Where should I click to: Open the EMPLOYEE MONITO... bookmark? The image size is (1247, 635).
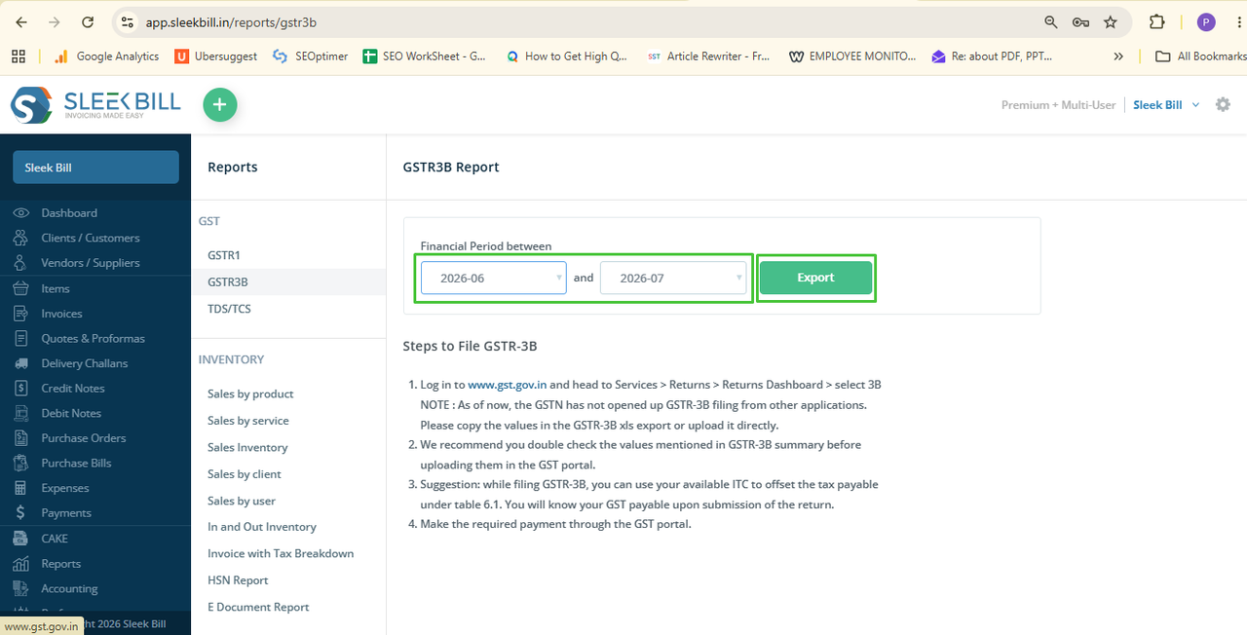click(852, 56)
